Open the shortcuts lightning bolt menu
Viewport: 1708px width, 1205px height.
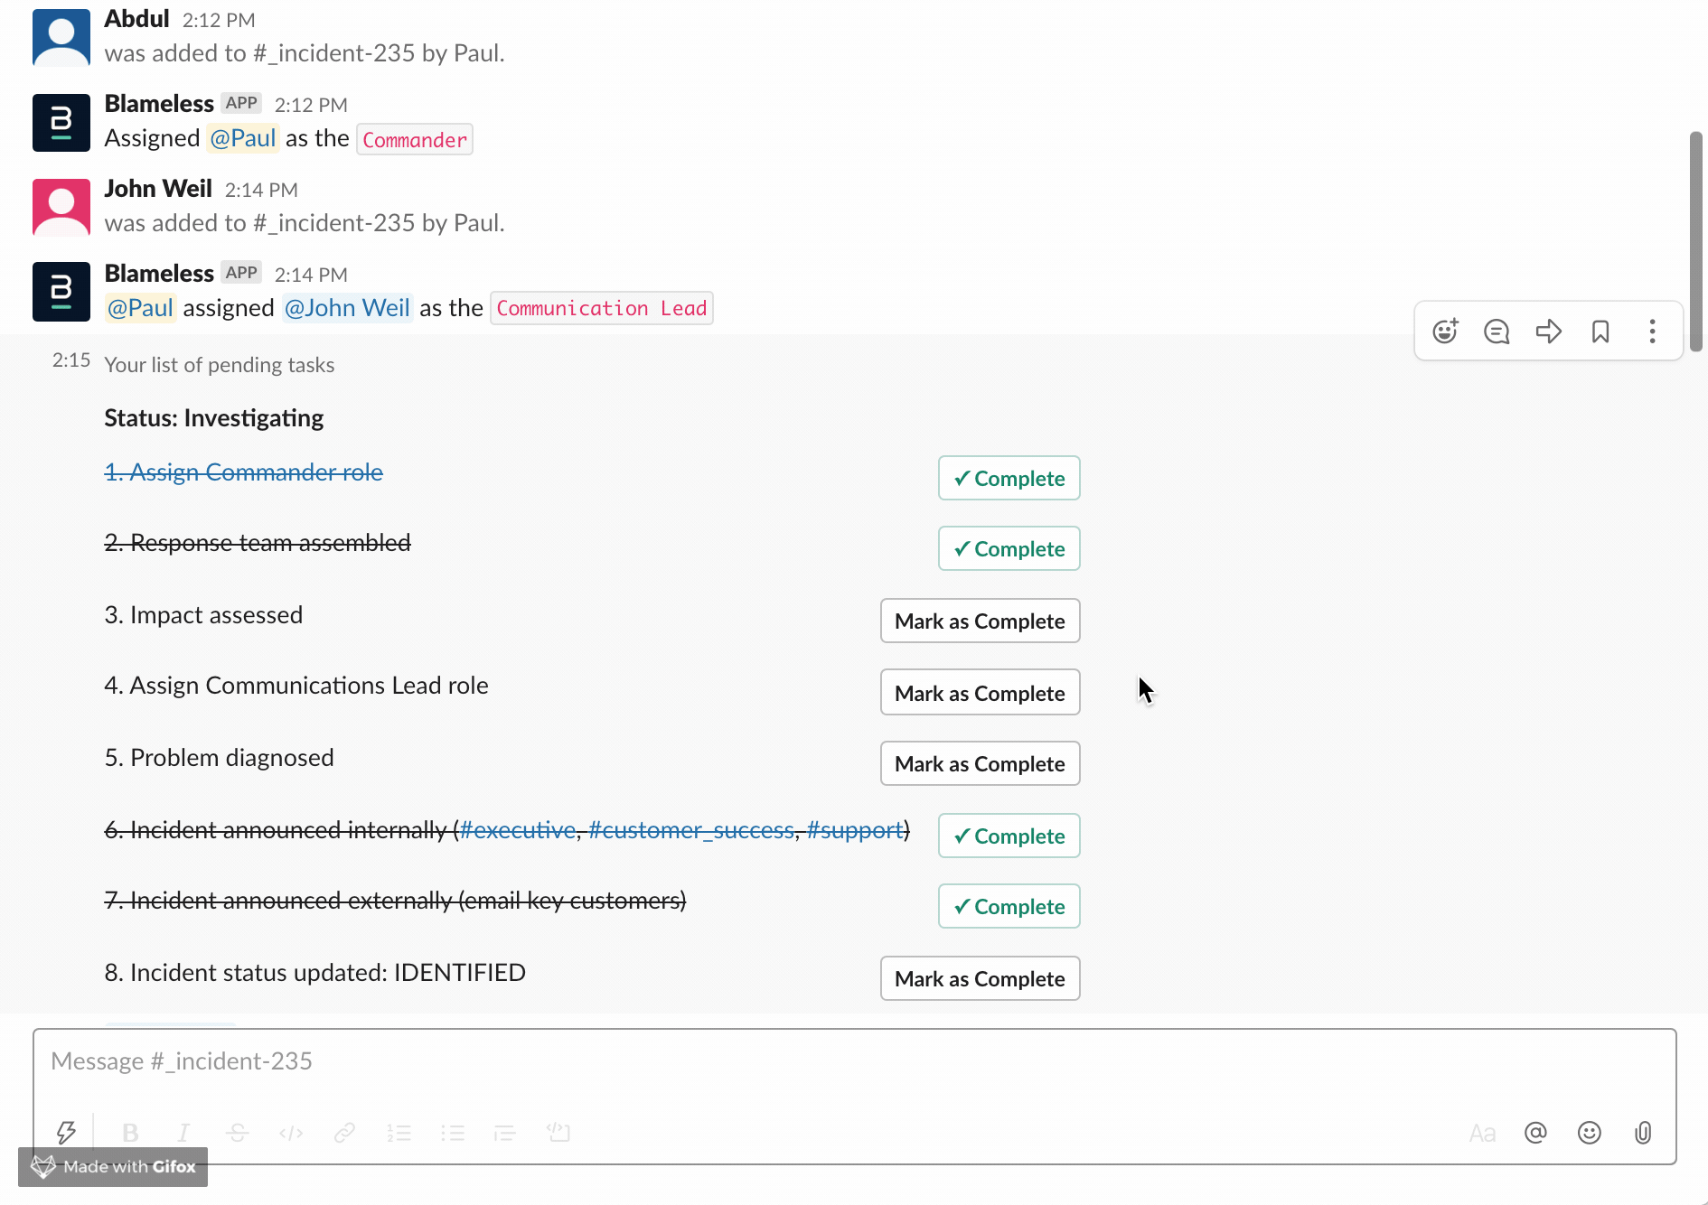tap(66, 1133)
